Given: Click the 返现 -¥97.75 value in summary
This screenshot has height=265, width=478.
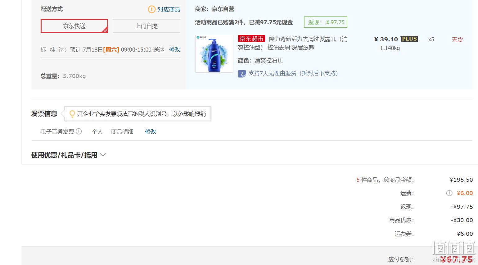Looking at the screenshot, I should (462, 207).
